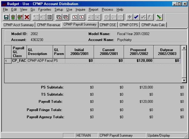Click the Save disk icon in toolbar

[x=5, y=17]
